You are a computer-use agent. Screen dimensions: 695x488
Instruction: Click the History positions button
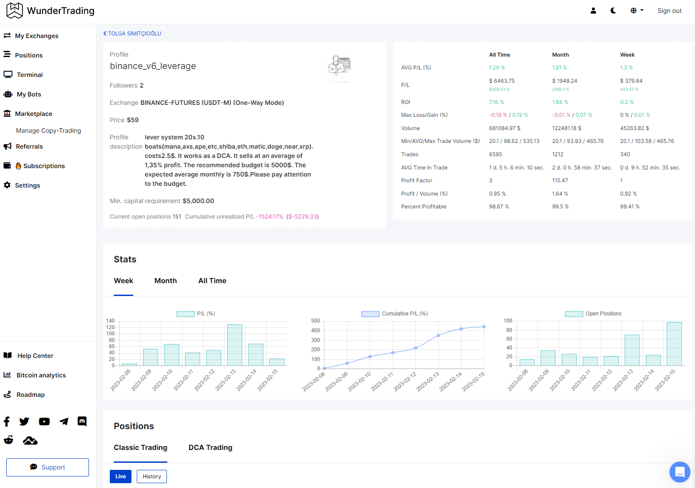coord(152,476)
